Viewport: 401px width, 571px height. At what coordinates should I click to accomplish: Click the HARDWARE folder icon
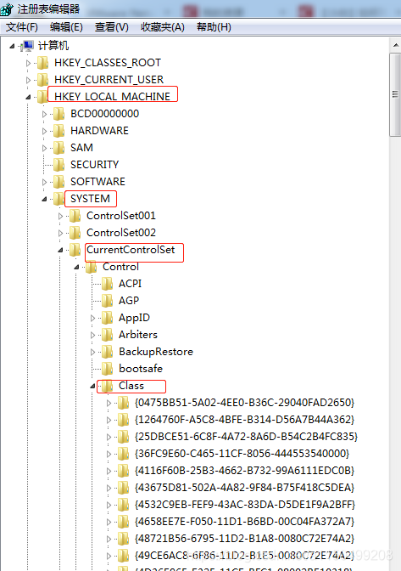[x=58, y=131]
